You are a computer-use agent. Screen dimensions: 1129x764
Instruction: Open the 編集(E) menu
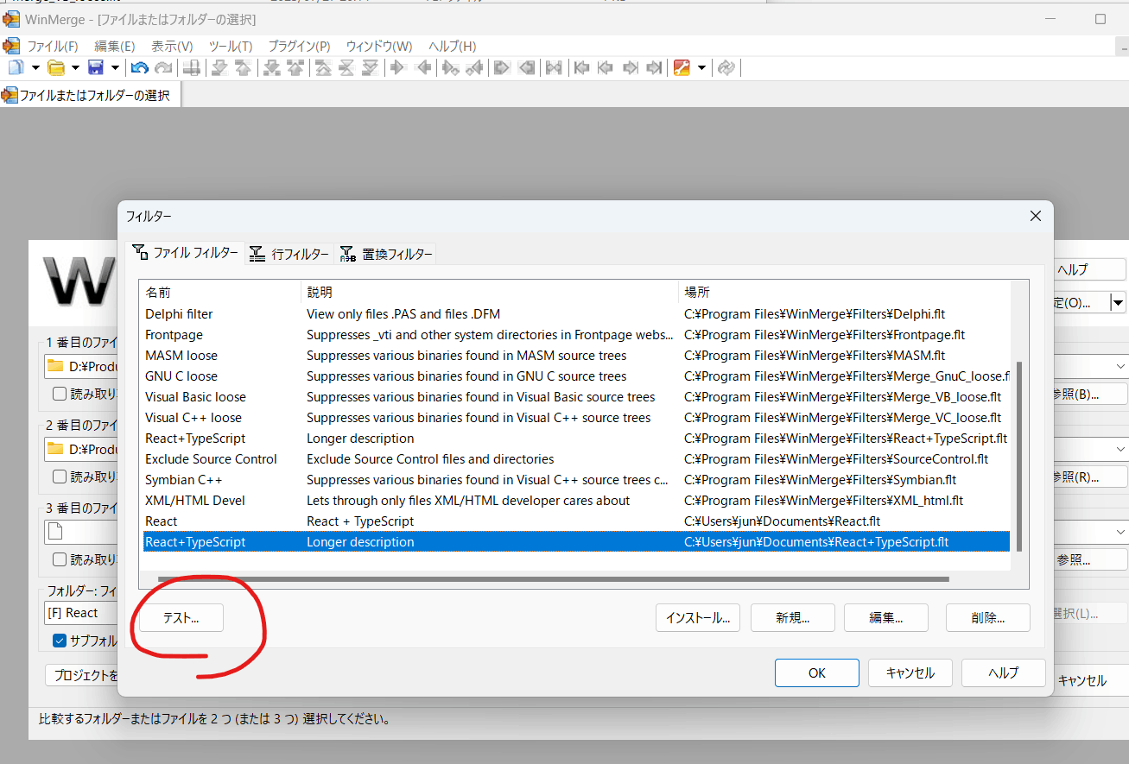coord(115,46)
